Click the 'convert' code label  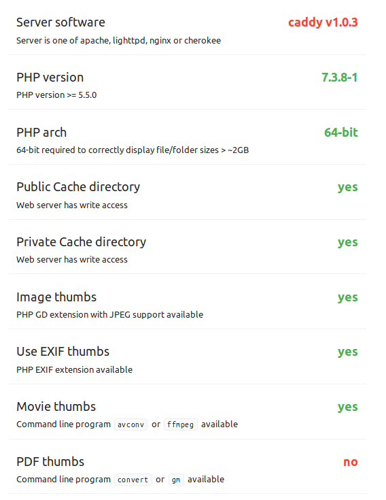(x=133, y=480)
